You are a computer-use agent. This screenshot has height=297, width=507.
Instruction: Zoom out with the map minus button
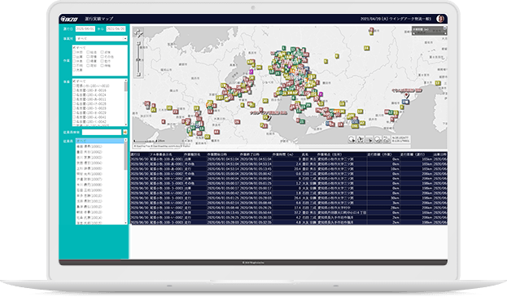tap(138, 75)
